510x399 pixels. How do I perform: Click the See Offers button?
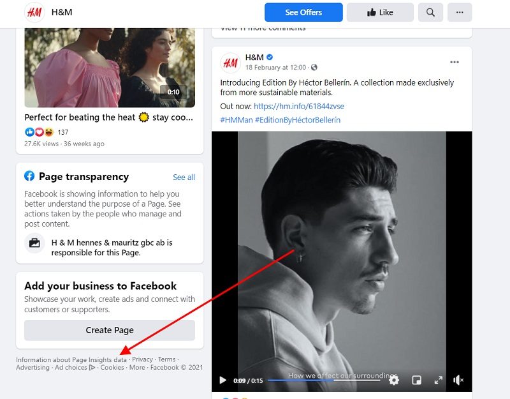[303, 12]
